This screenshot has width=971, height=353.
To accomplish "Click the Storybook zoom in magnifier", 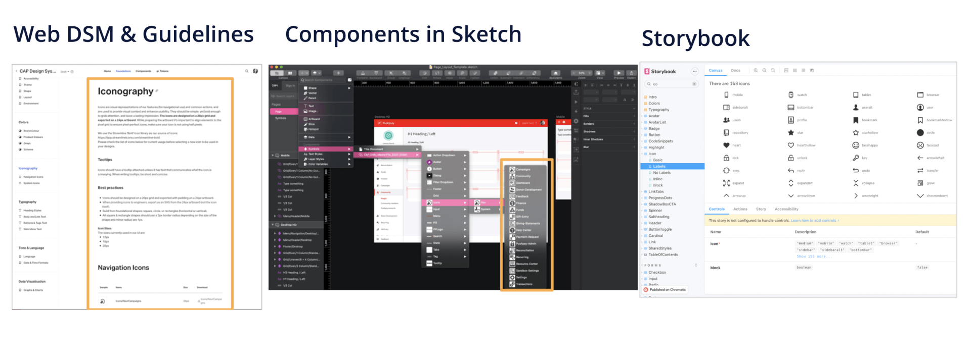I will 756,71.
